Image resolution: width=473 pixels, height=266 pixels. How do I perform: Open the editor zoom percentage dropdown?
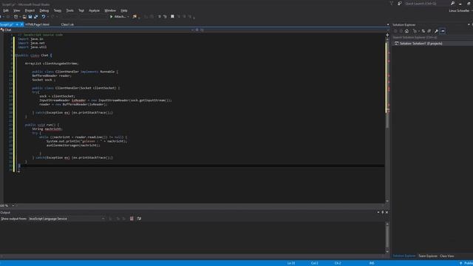coord(13,205)
